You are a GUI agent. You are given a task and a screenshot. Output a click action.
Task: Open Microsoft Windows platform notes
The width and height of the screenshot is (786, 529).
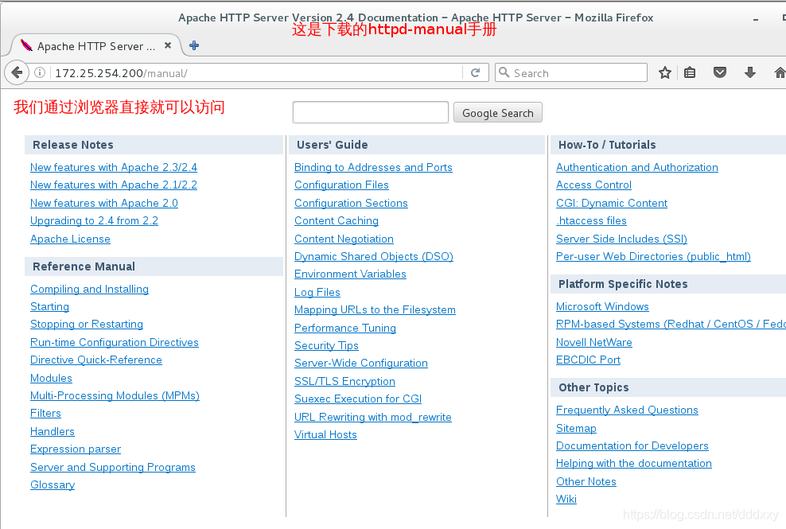click(x=602, y=306)
